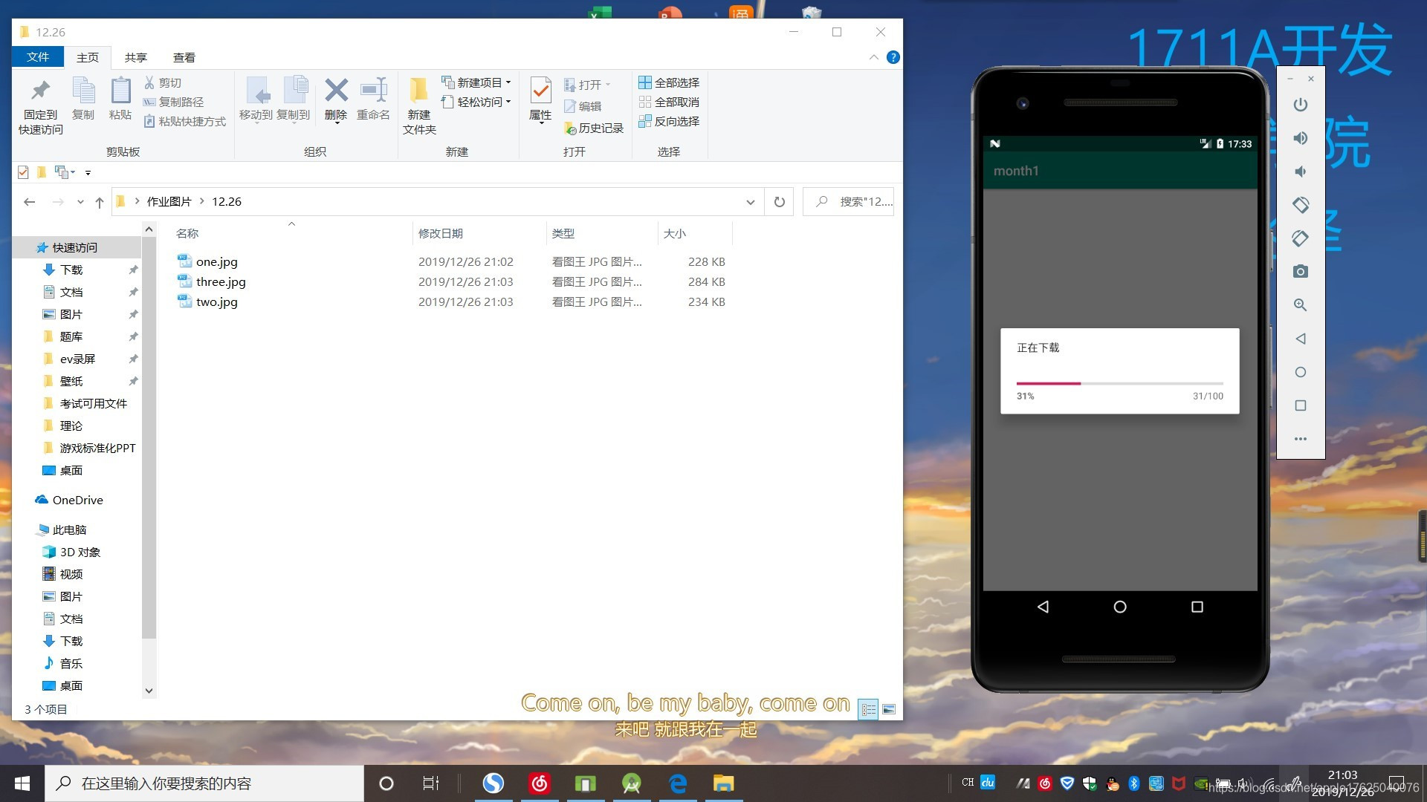Select the three.jpg file
1427x802 pixels.
221,282
